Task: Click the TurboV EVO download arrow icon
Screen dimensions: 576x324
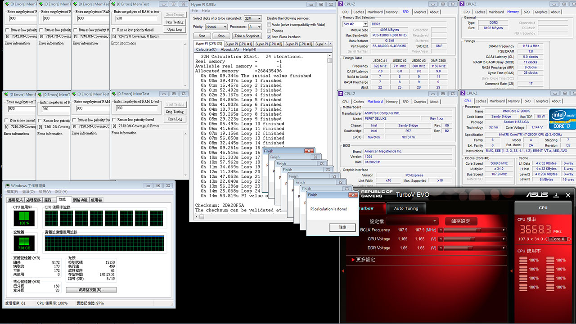Action: point(556,195)
